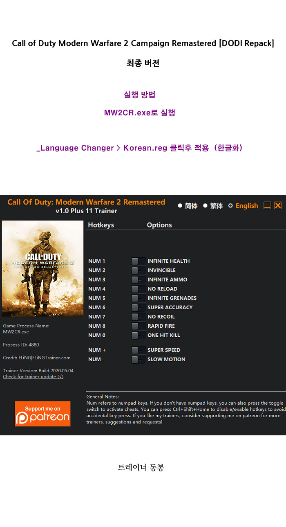The image size is (286, 527).
Task: Toggle the Infinite Health switch
Action: tap(138, 261)
